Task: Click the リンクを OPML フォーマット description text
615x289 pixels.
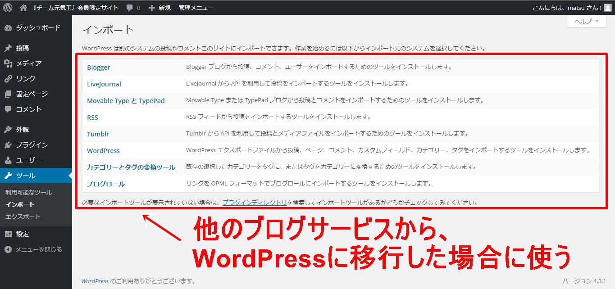Action: coord(309,184)
